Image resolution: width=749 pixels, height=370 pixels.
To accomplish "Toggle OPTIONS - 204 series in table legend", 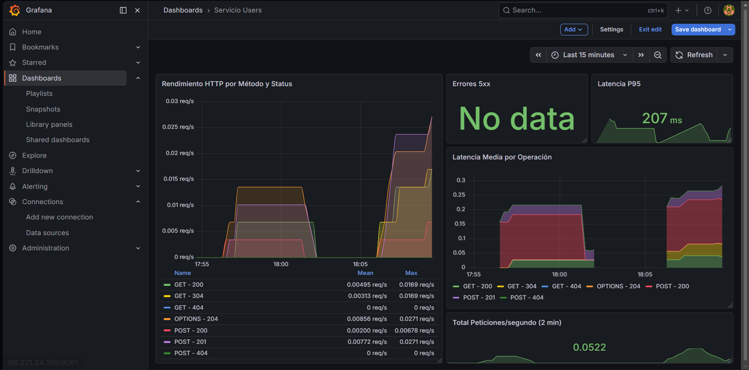I will [196, 319].
